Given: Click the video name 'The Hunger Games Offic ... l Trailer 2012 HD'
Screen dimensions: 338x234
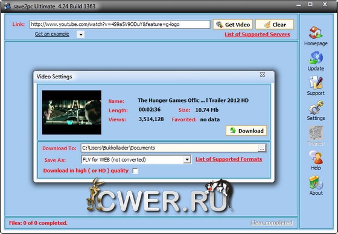Looking at the screenshot, I should [x=193, y=100].
